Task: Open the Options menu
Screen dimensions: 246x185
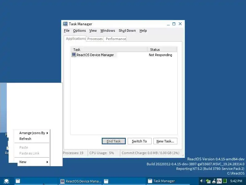Action: (x=79, y=31)
